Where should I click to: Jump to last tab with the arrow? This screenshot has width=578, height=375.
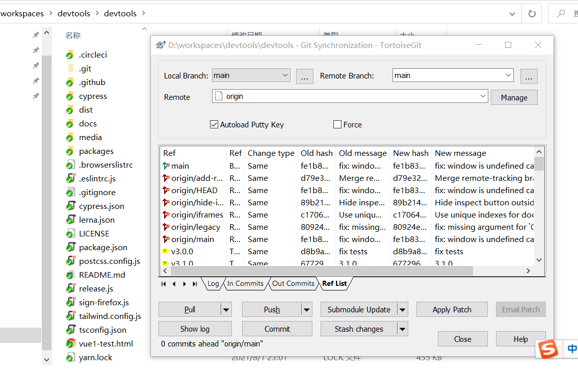(195, 284)
